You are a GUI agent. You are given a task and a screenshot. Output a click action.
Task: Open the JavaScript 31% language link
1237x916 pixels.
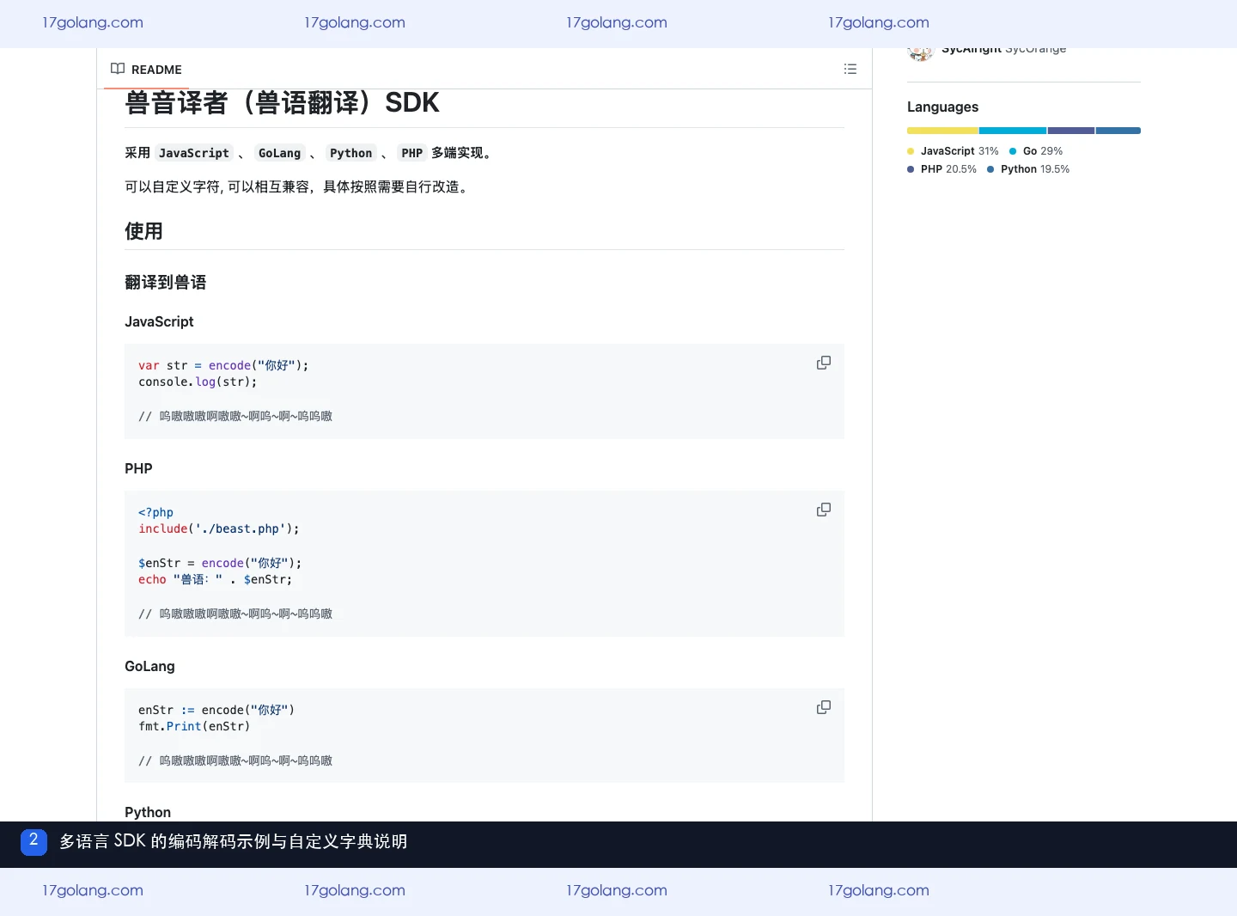point(953,151)
